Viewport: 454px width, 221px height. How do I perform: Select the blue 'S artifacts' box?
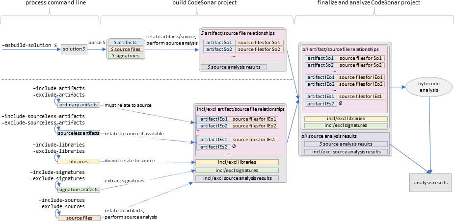coord(125,43)
